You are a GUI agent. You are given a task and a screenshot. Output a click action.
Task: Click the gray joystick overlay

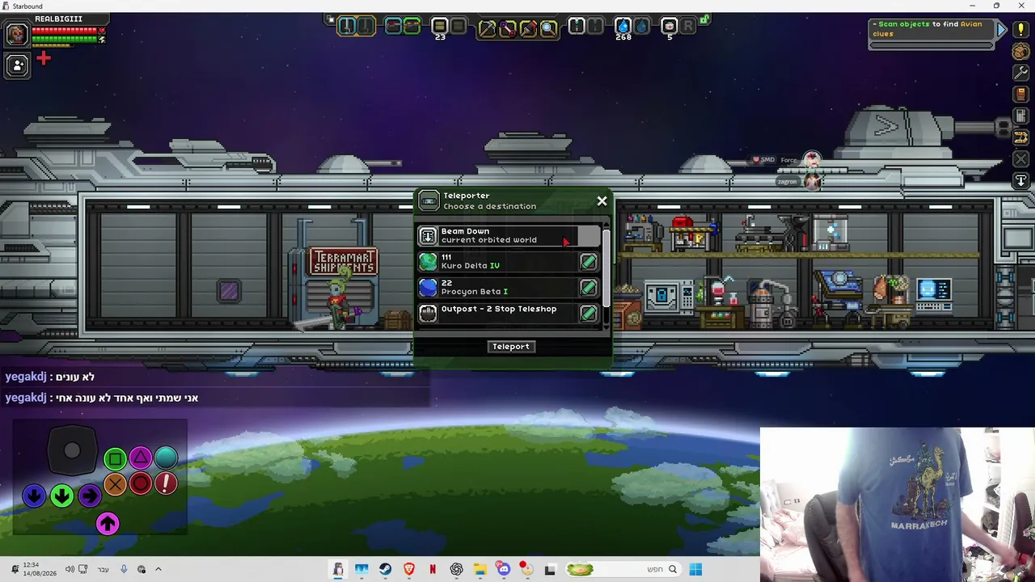click(x=72, y=450)
